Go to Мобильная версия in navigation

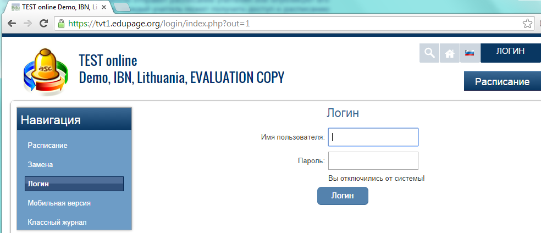pos(59,203)
